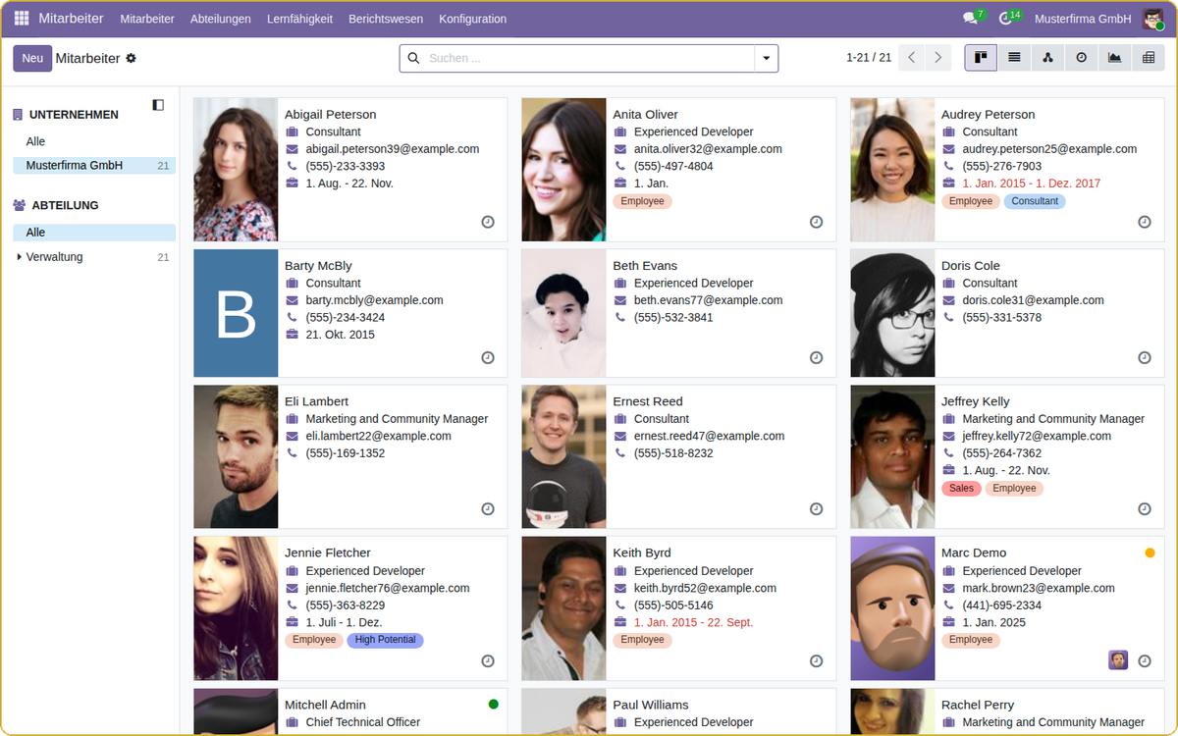1178x736 pixels.
Task: Select Alle under Unternehmen
Action: tap(94, 142)
